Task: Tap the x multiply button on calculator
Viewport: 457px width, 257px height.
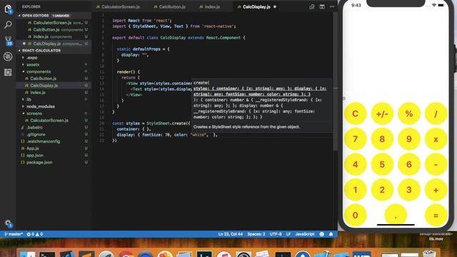Action: (436, 139)
